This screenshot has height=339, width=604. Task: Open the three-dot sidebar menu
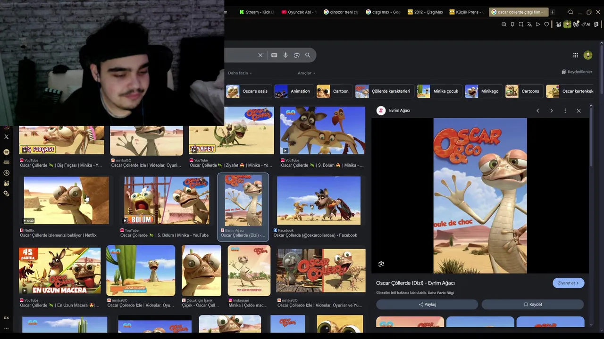[6, 328]
